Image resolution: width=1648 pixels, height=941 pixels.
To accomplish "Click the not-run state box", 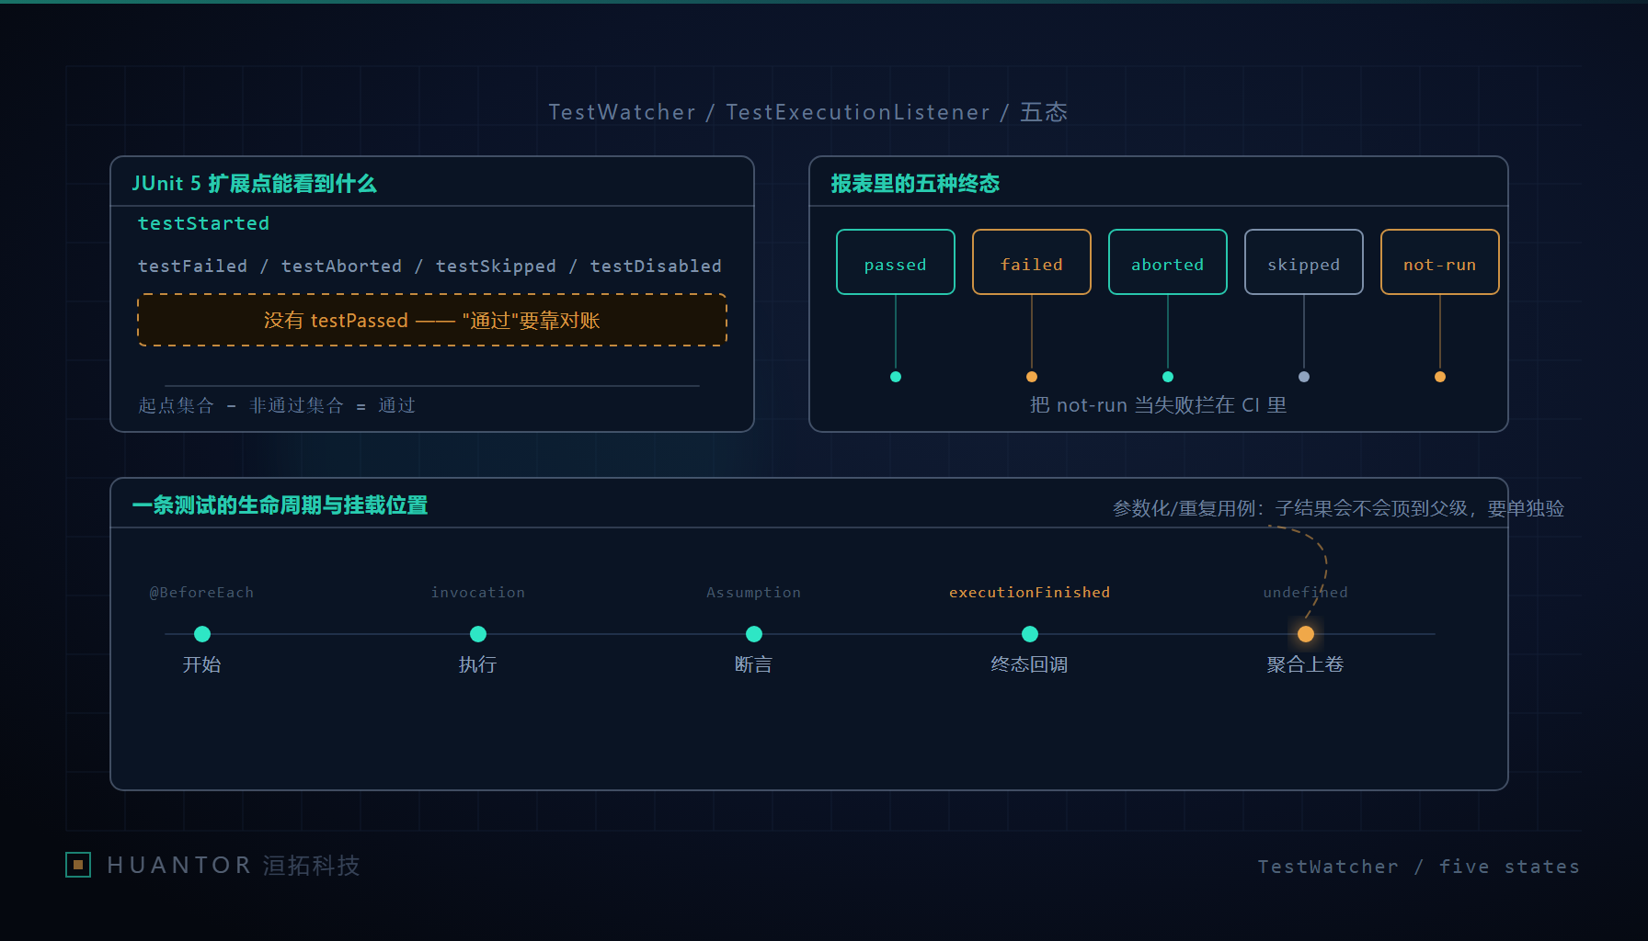I will [x=1440, y=262].
